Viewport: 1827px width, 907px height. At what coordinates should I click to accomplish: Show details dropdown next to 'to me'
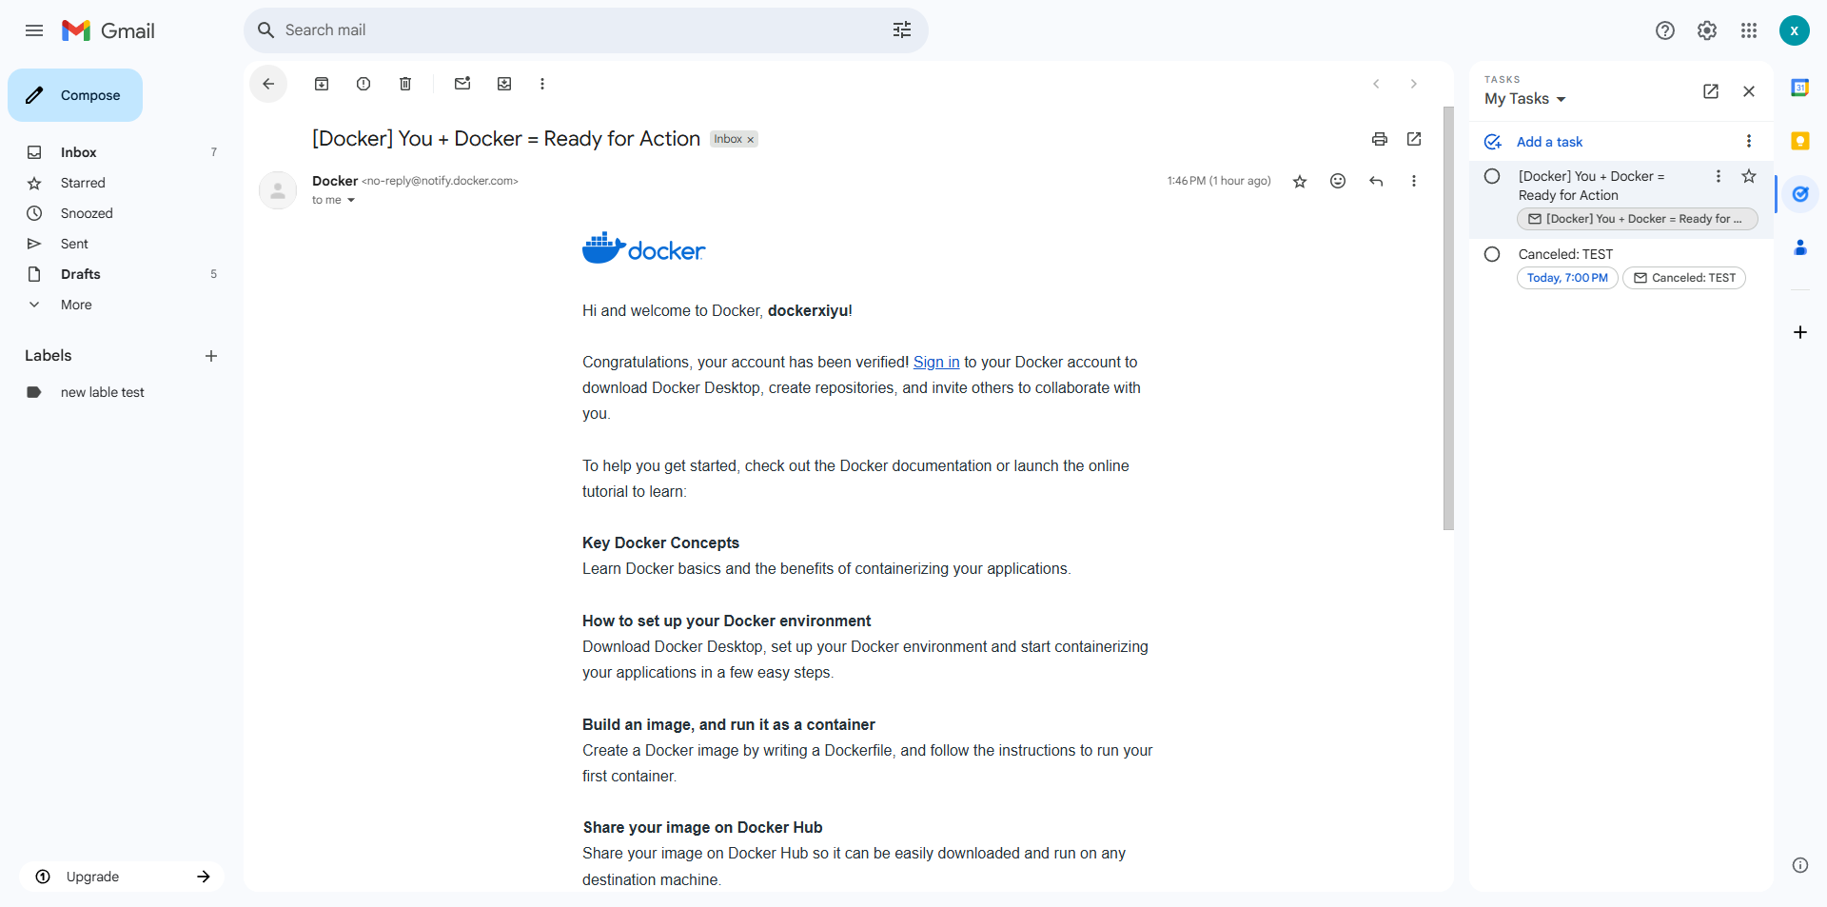(351, 200)
